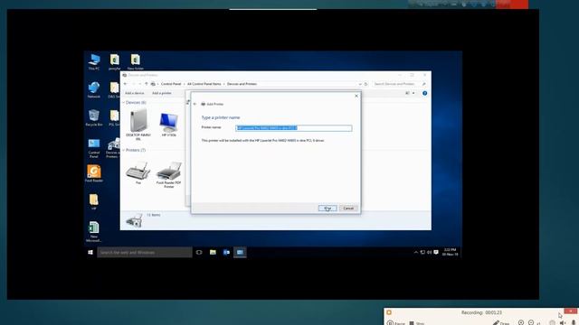Click the blue help icon in Devices and Printers
Viewport: 579px width, 325px height.
point(424,93)
